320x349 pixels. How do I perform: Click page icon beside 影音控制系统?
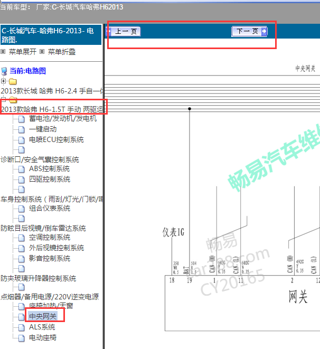pyautogui.click(x=21, y=259)
